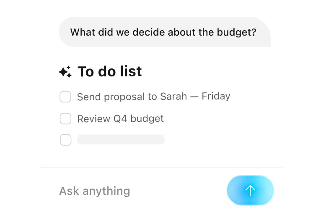Click the word 'budget?' in the user message
The height and width of the screenshot is (209, 326).
[x=237, y=32]
